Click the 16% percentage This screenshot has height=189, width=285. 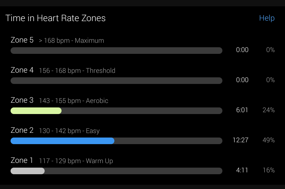click(269, 170)
